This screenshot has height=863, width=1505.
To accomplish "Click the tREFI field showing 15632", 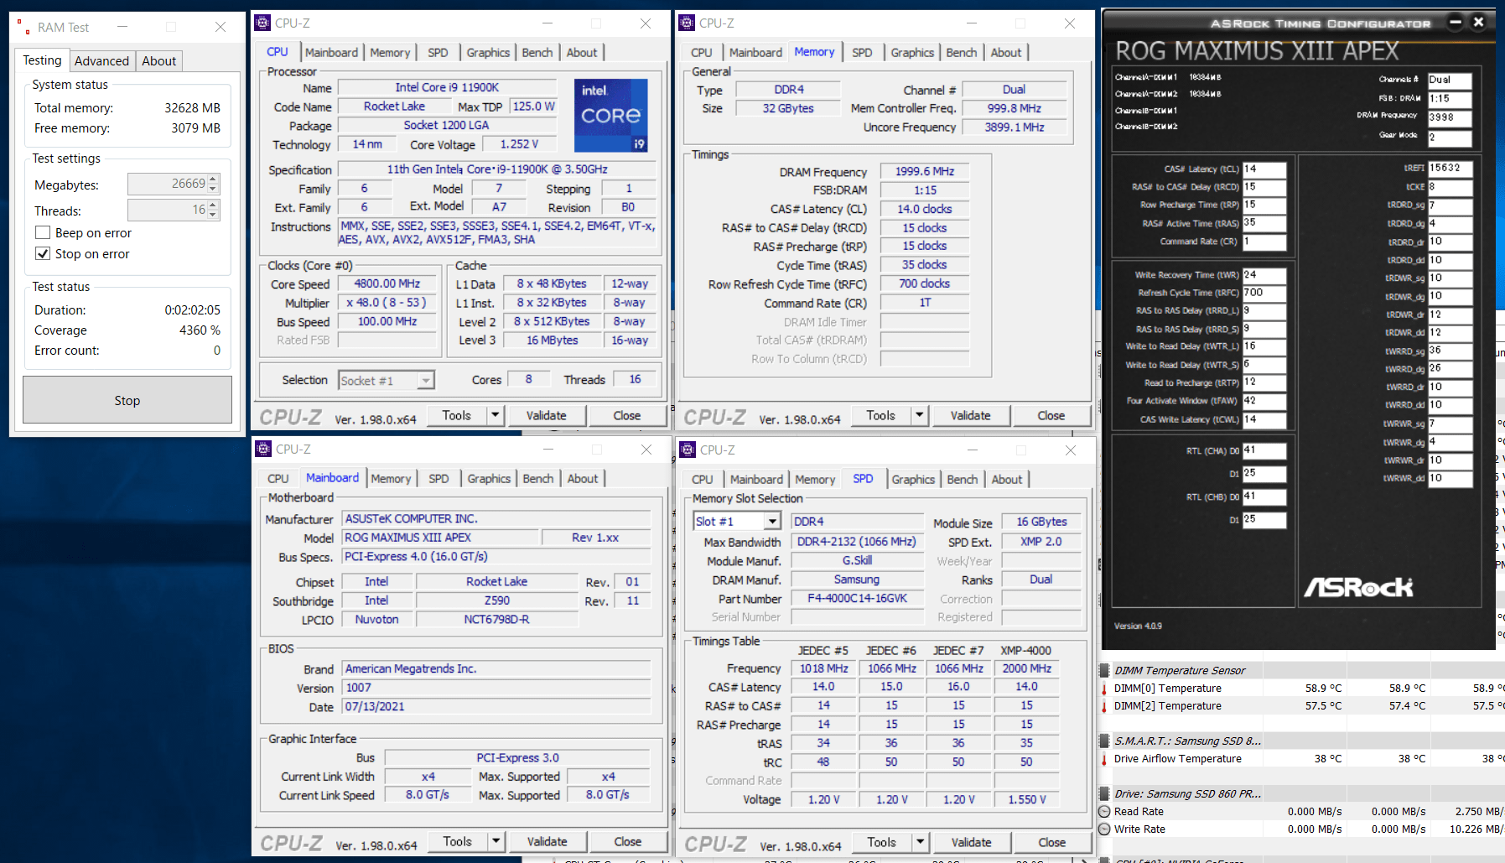I will click(1450, 168).
